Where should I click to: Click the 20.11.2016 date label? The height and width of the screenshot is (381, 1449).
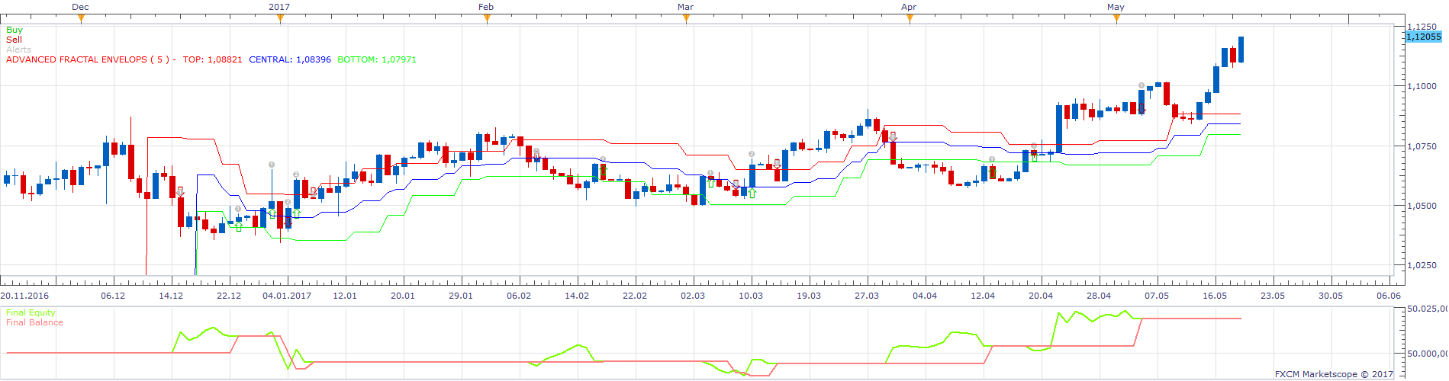click(x=24, y=296)
